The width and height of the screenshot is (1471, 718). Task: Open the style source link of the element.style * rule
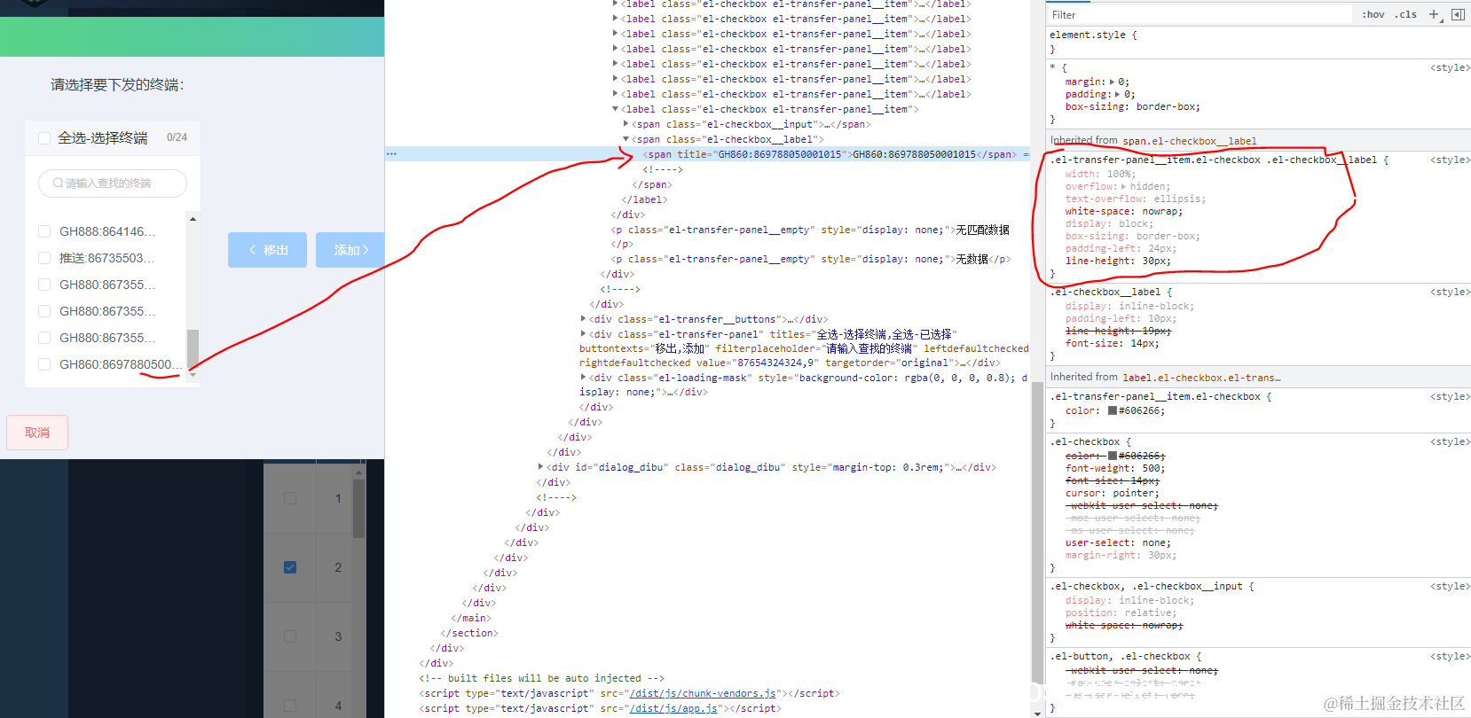(1451, 67)
